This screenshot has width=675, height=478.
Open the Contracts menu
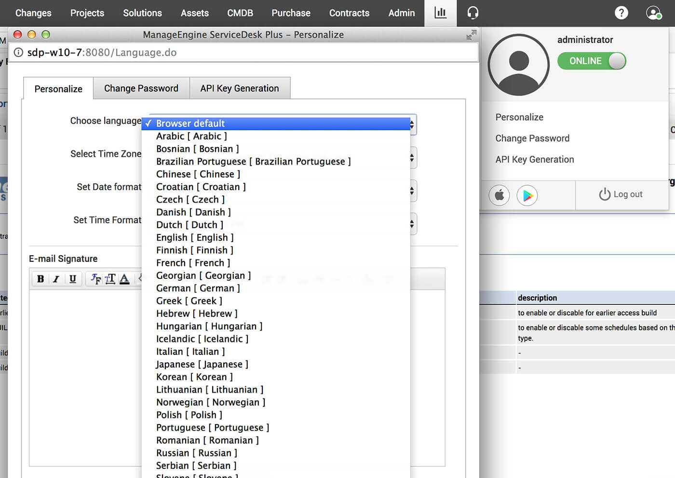[x=350, y=13]
